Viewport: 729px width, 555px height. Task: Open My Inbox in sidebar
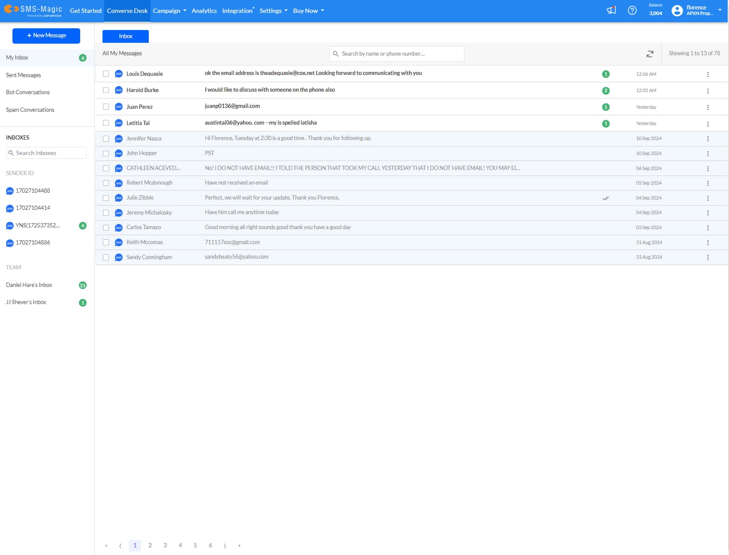[x=47, y=58]
